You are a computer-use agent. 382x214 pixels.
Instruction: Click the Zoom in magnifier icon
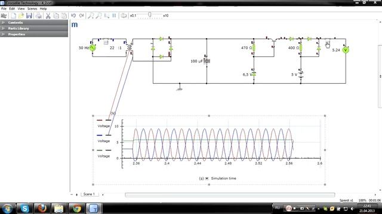[x=91, y=16]
